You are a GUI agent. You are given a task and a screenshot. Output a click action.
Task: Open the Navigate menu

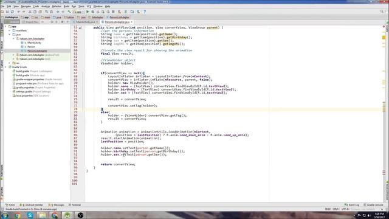[x=26, y=6]
